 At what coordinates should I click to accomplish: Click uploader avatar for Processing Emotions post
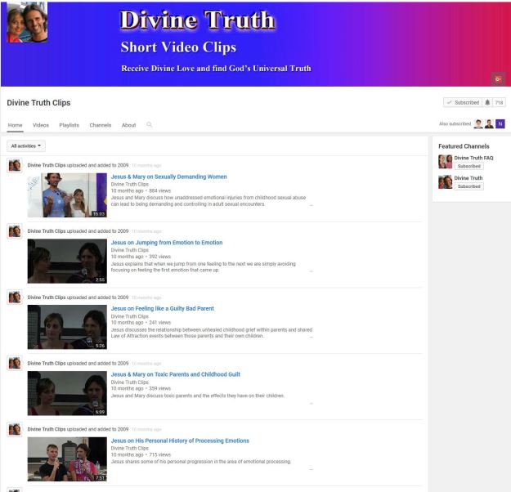click(15, 429)
